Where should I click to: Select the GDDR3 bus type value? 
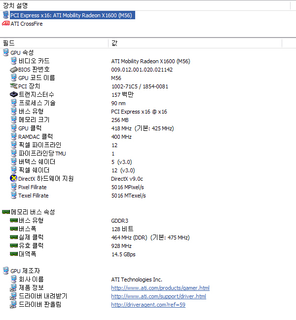pyautogui.click(x=120, y=221)
